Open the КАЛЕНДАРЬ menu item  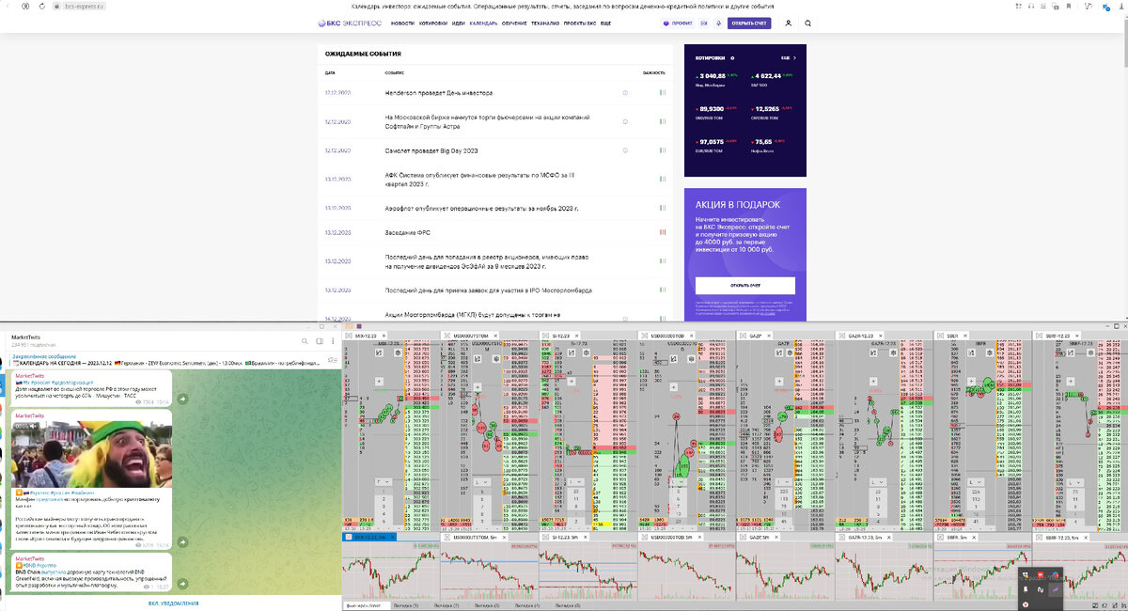pos(484,23)
